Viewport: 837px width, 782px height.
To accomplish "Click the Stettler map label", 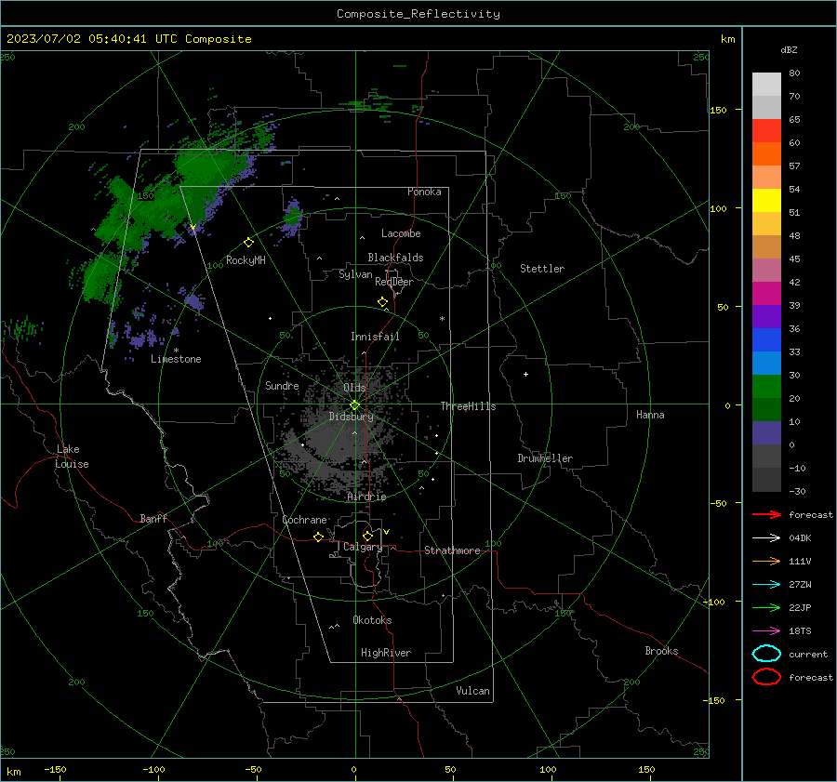I will 542,269.
